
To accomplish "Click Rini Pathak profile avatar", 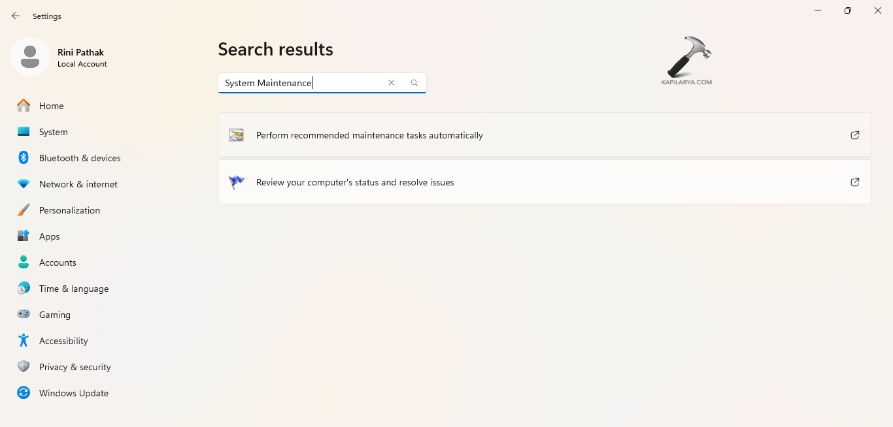I will tap(30, 57).
